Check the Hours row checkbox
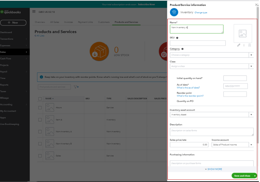 [40, 108]
